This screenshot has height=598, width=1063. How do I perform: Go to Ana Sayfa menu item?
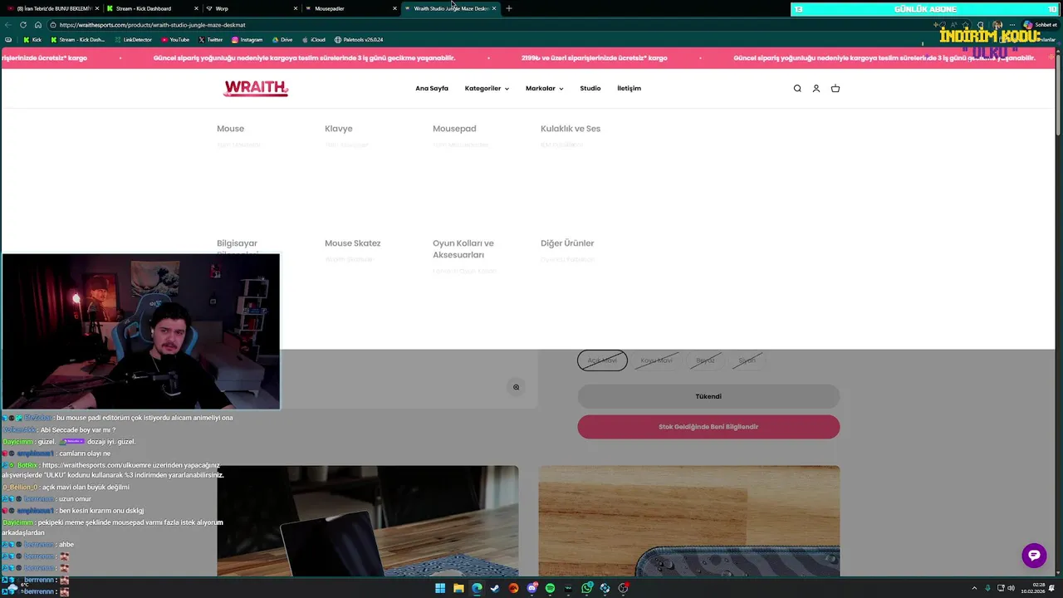point(432,88)
